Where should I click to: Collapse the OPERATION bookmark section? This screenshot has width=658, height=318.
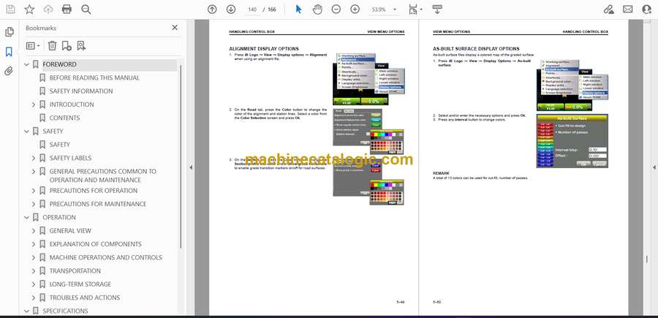(x=27, y=217)
